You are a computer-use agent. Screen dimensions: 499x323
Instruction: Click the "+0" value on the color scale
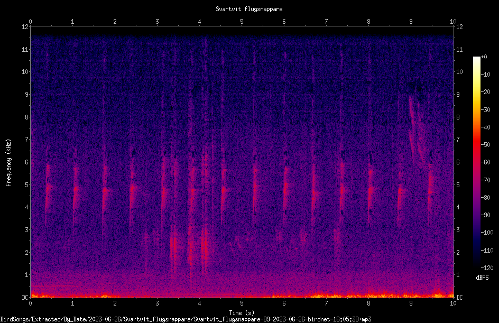484,57
